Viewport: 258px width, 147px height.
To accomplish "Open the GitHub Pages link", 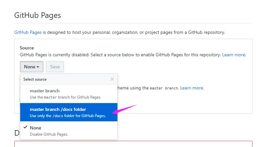I will pos(28,33).
